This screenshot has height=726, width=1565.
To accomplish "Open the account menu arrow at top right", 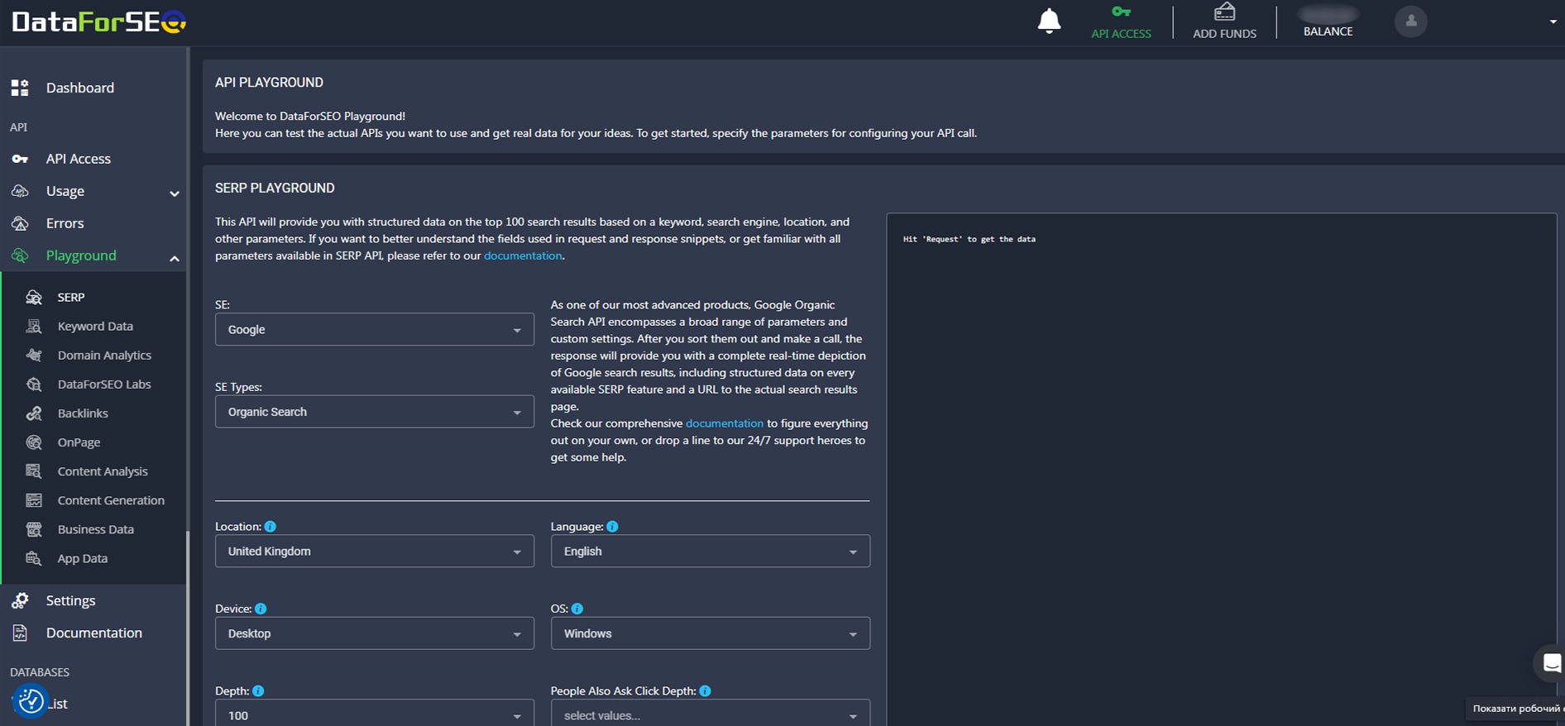I will pos(1553,22).
